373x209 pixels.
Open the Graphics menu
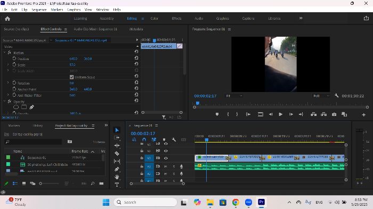(74, 10)
